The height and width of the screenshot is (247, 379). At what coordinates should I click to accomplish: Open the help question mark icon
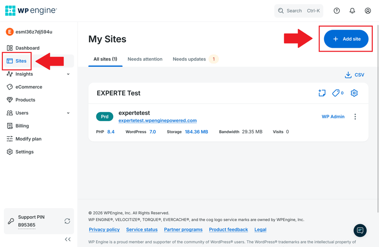pos(337,10)
